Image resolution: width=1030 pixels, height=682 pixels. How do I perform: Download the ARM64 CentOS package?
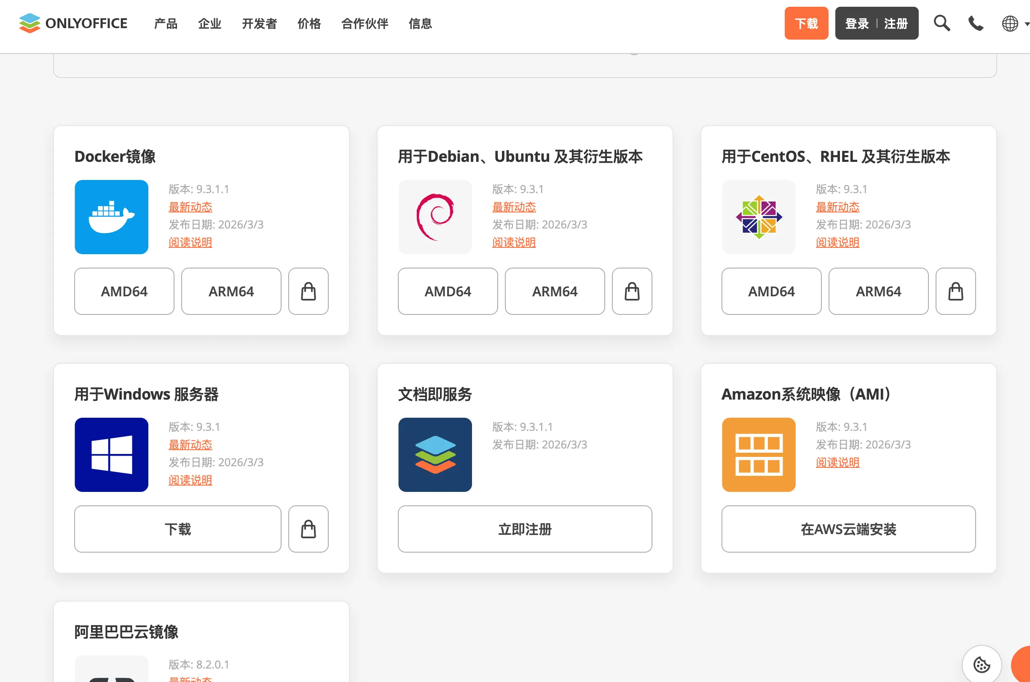[878, 291]
